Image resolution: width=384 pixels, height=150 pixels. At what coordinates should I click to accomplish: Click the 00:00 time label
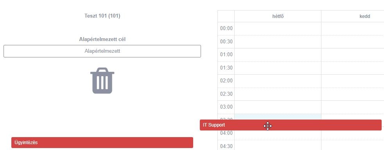226,29
